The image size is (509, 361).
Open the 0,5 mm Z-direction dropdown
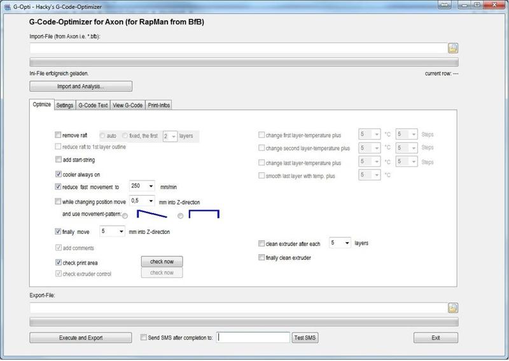(151, 201)
